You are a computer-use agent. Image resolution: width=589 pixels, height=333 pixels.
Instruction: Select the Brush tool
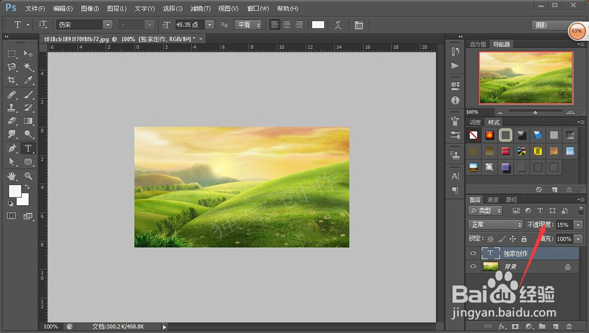click(x=28, y=94)
